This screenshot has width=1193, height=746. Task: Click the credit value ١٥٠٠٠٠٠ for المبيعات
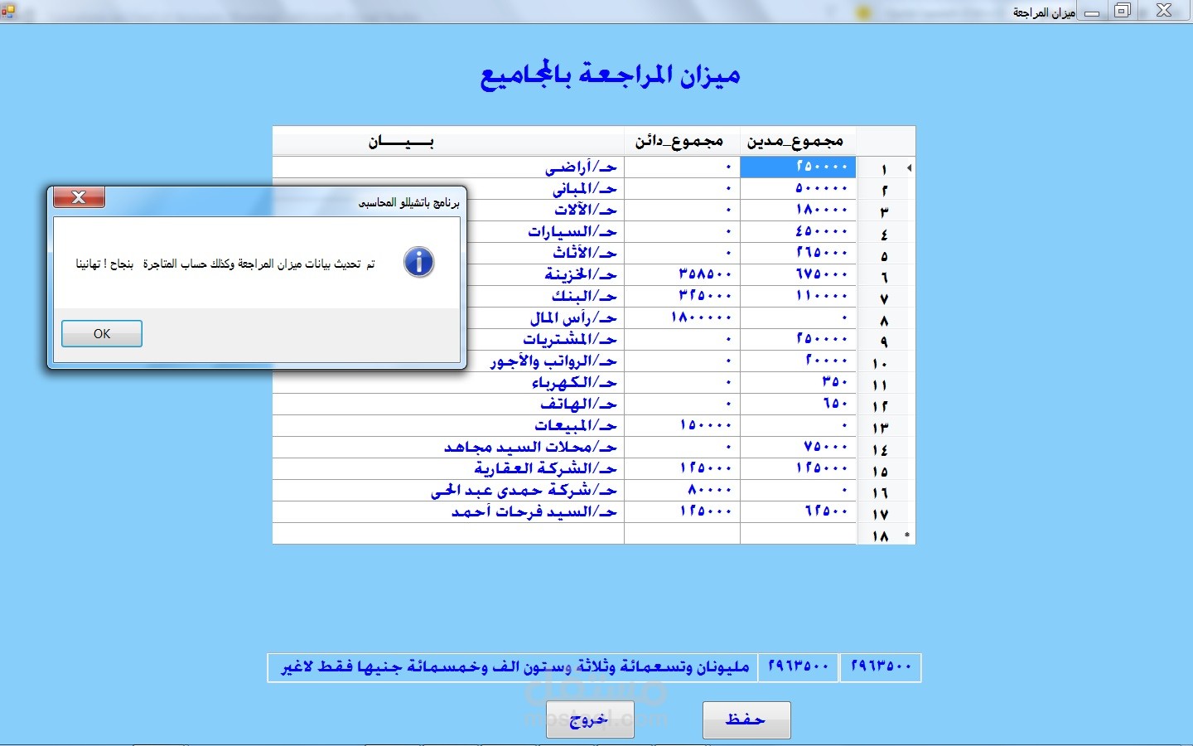682,426
